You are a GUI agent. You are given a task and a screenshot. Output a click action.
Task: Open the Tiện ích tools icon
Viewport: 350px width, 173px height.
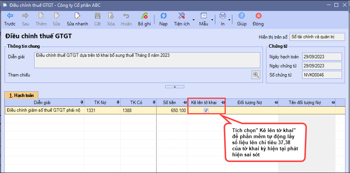[x=182, y=16]
